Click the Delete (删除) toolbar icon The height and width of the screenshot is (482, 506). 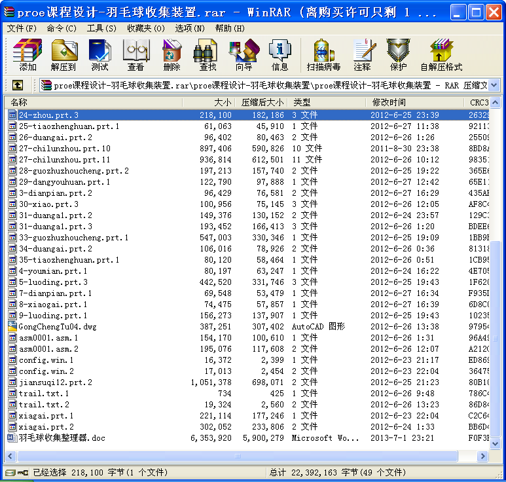[x=172, y=55]
